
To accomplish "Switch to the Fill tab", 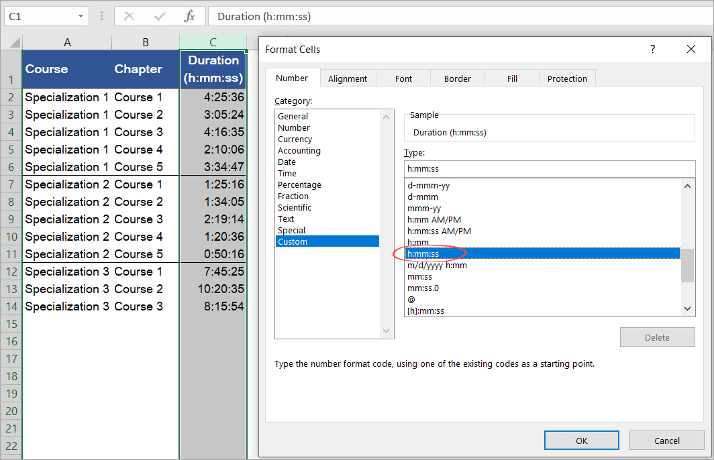I will [x=511, y=78].
